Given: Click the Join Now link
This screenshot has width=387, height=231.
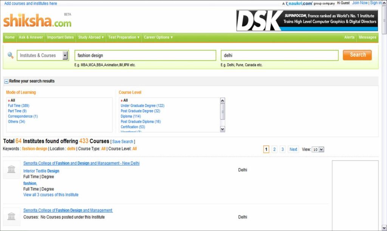Looking at the screenshot, I should [x=360, y=3].
